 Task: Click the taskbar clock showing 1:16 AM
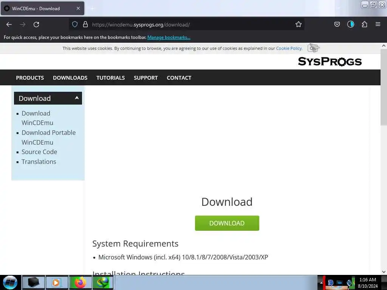(x=367, y=283)
